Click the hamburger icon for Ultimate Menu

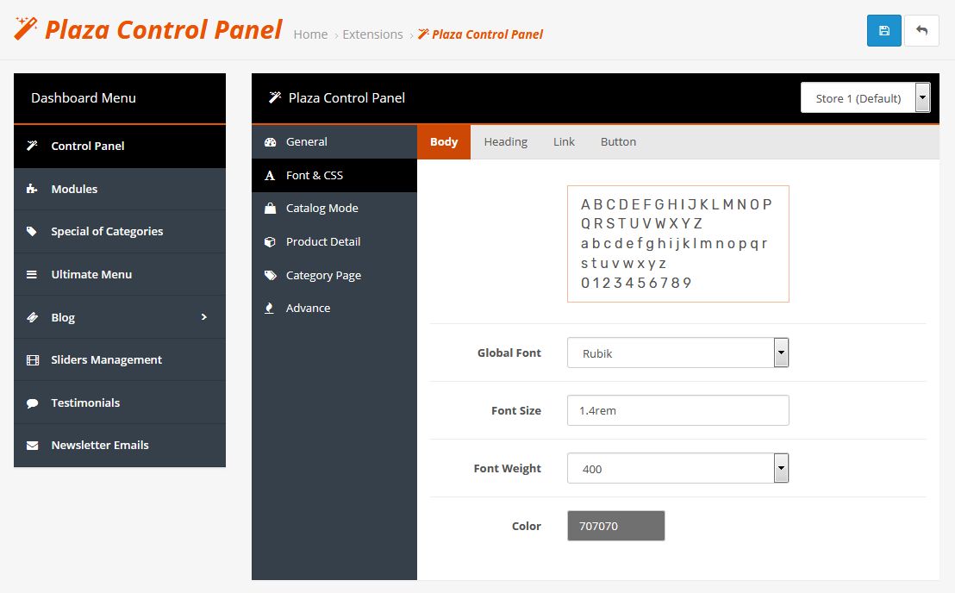32,275
